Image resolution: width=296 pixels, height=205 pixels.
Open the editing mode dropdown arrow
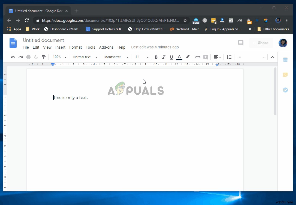point(264,57)
